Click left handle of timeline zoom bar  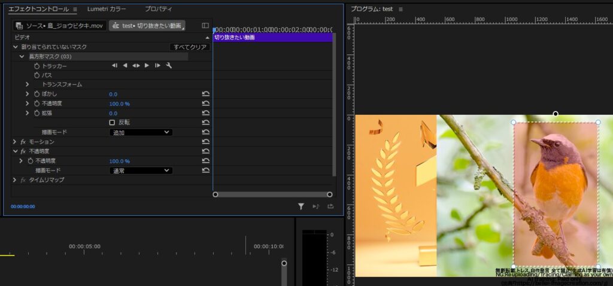click(215, 194)
